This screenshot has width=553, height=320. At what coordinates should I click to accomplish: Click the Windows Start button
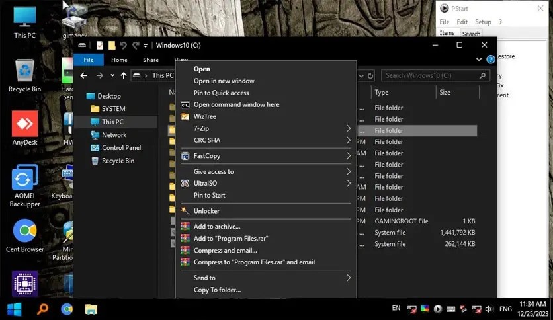tap(15, 309)
